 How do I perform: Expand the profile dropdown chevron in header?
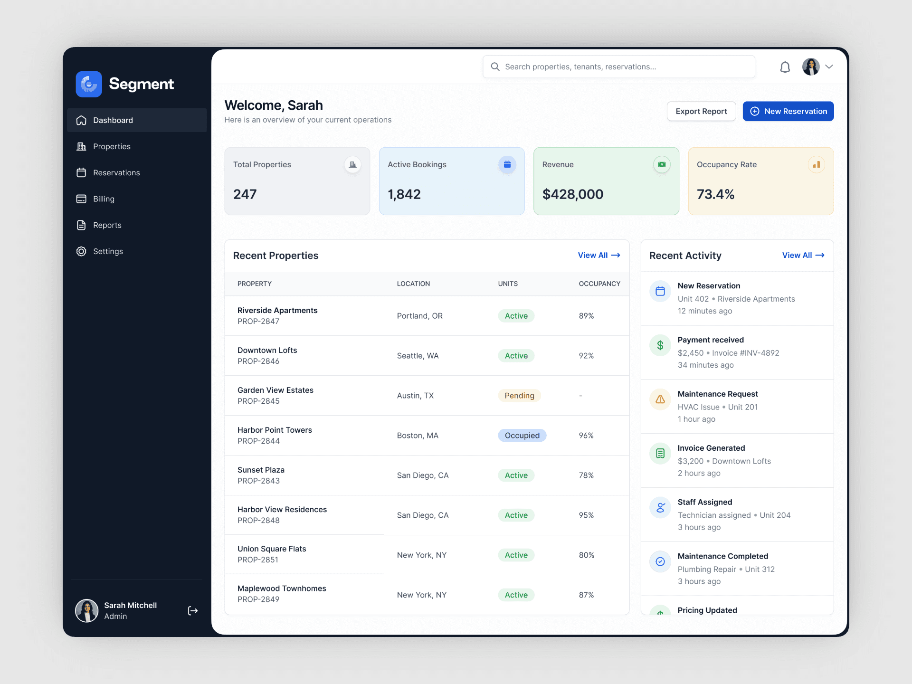coord(829,67)
